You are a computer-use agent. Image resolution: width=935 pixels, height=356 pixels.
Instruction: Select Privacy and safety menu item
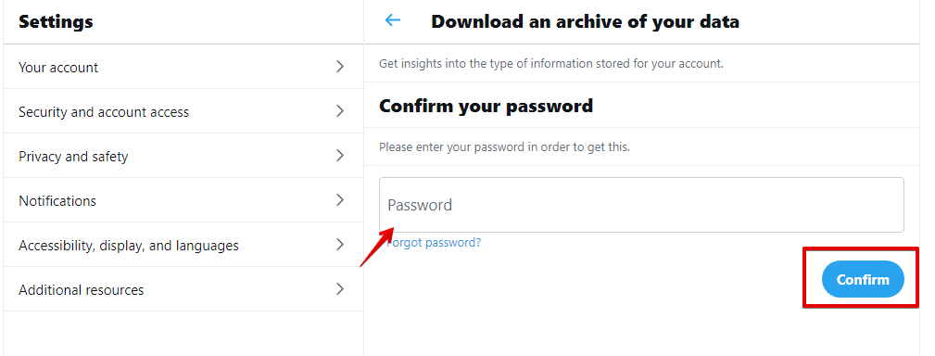click(x=183, y=156)
